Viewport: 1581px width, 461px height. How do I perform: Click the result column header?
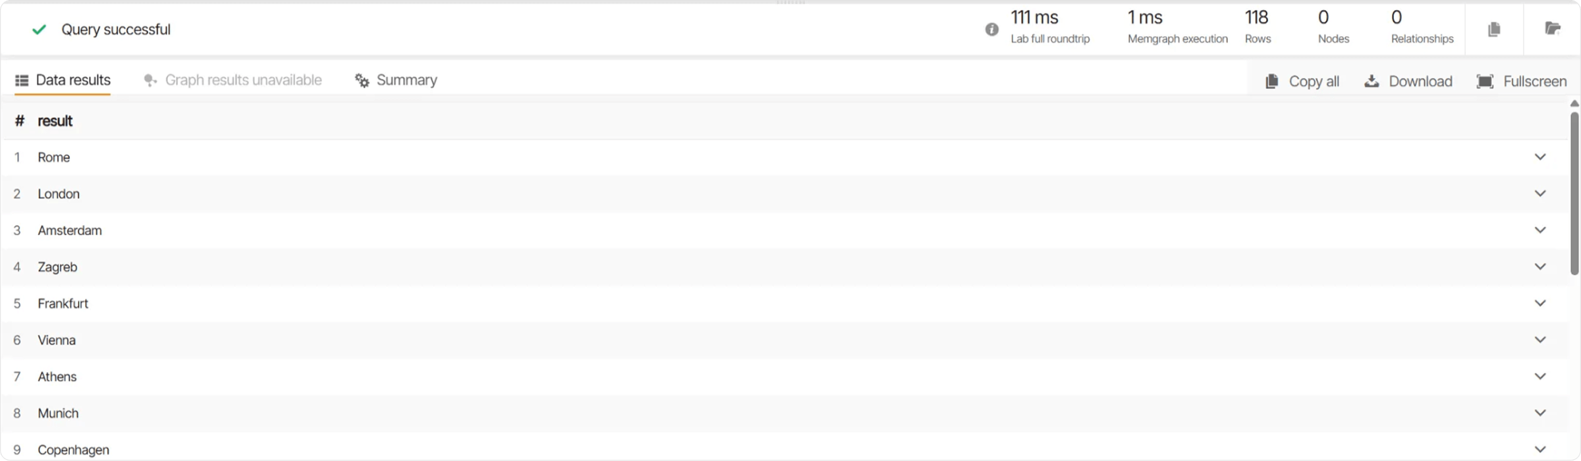click(55, 121)
